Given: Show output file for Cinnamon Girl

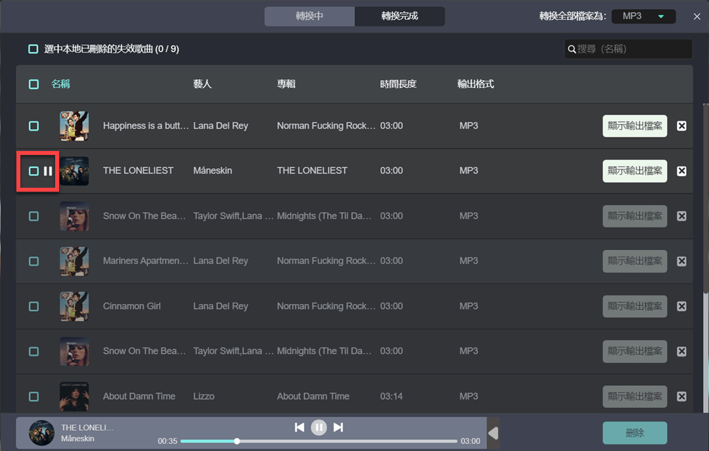Looking at the screenshot, I should click(634, 306).
